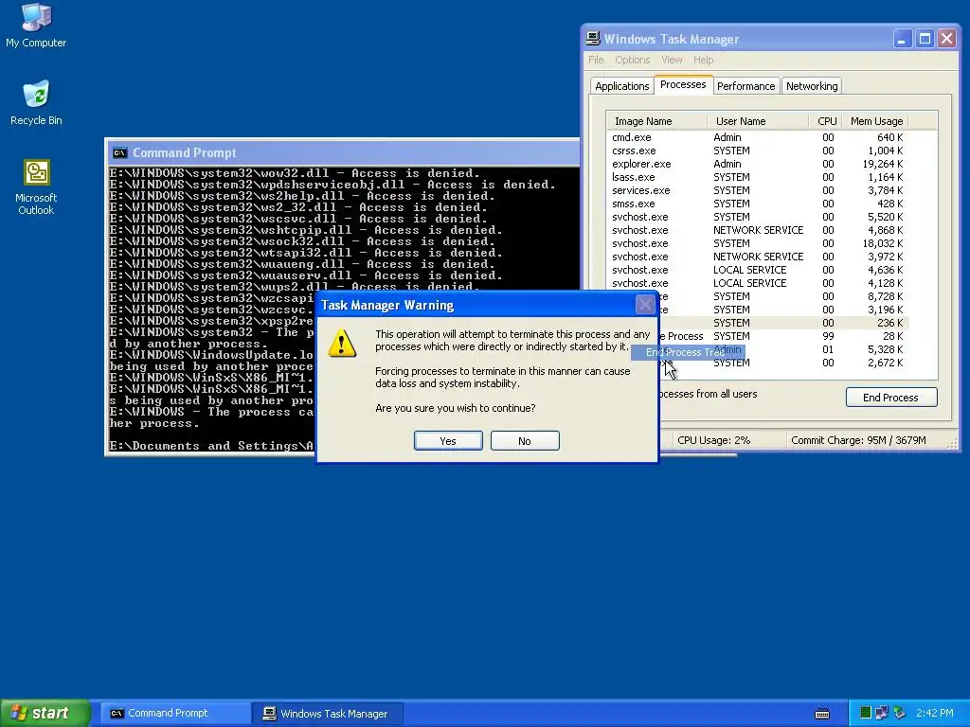The height and width of the screenshot is (727, 970).
Task: Click the yellow warning icon in dialog
Action: click(x=342, y=343)
